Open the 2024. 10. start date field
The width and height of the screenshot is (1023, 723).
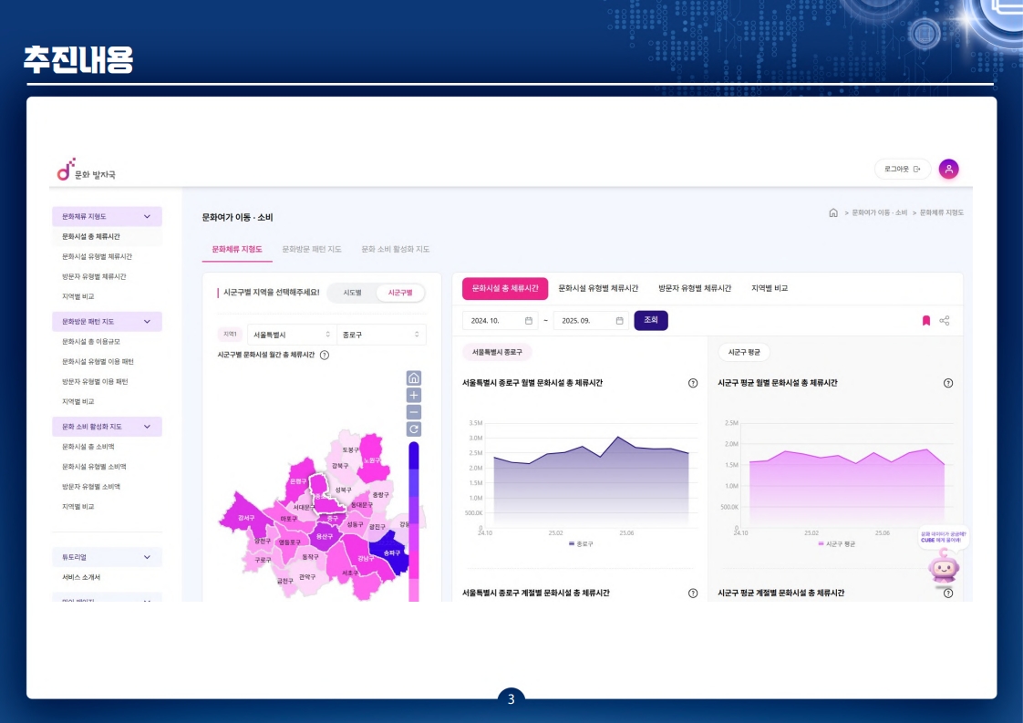click(500, 321)
